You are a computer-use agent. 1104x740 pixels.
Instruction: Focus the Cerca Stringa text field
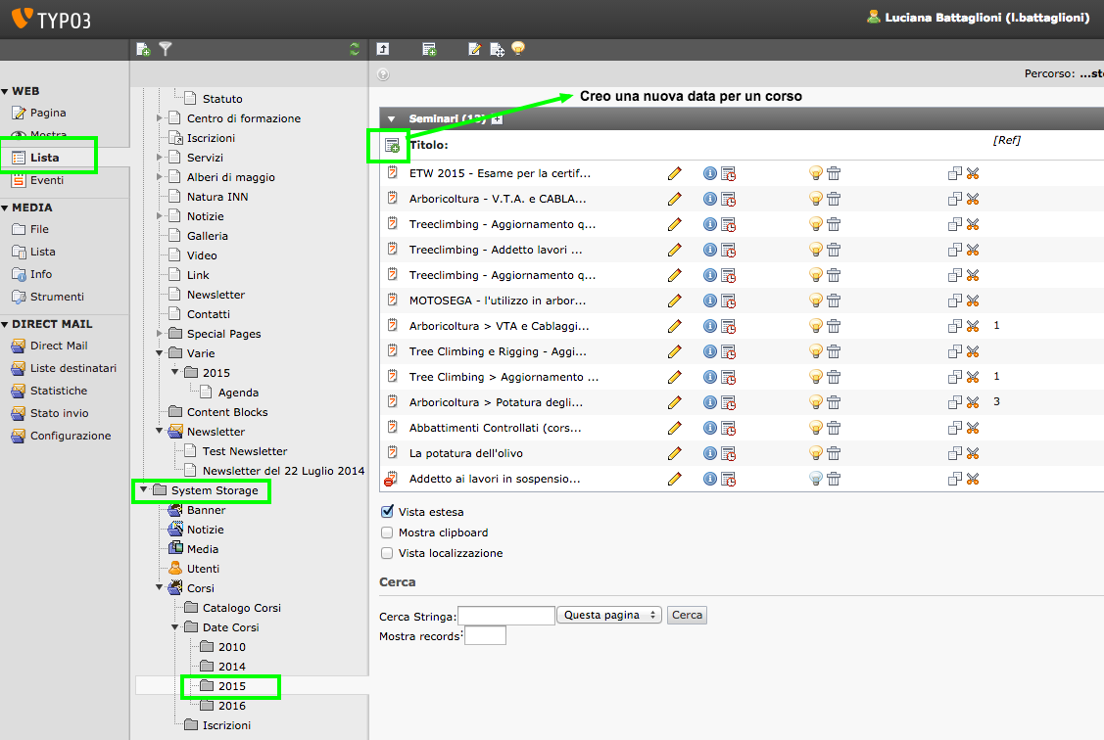click(x=506, y=616)
